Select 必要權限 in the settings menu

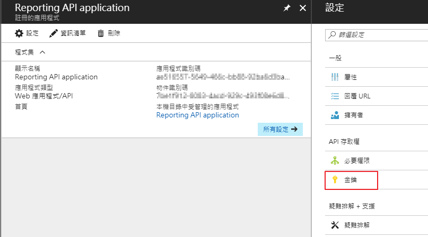tap(357, 161)
